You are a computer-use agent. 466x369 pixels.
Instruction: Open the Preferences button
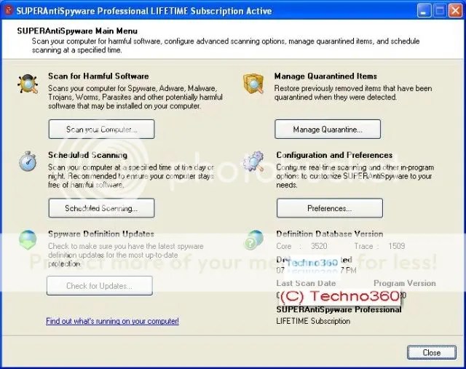coord(330,208)
